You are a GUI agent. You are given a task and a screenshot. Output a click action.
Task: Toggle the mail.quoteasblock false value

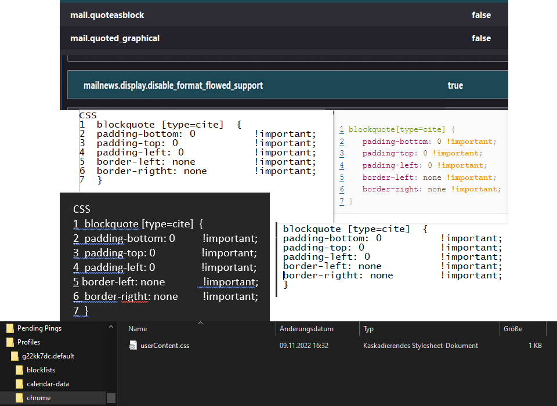pos(481,15)
